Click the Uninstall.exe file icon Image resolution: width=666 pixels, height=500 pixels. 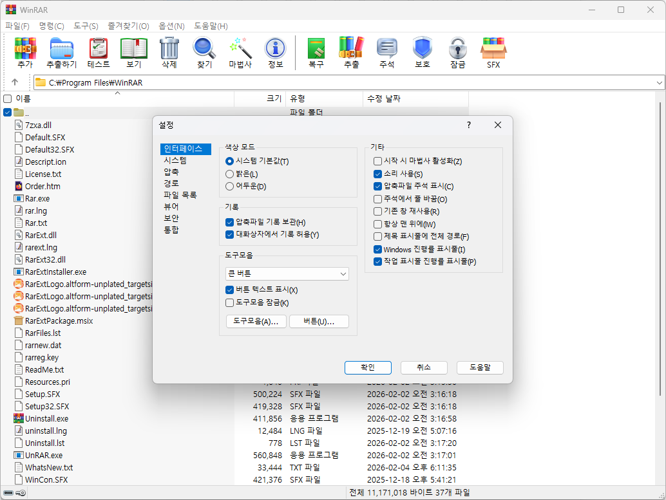point(18,418)
